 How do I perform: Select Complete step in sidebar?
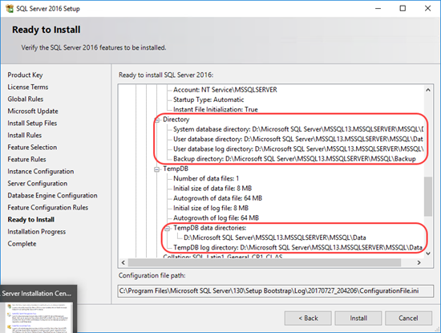tap(22, 244)
